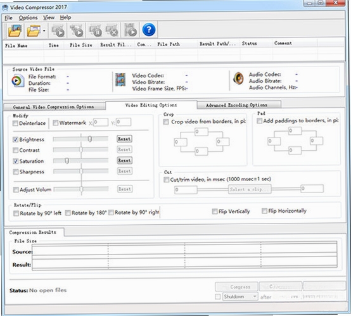Click the batch compress play icon
The image size is (351, 316).
[77, 30]
